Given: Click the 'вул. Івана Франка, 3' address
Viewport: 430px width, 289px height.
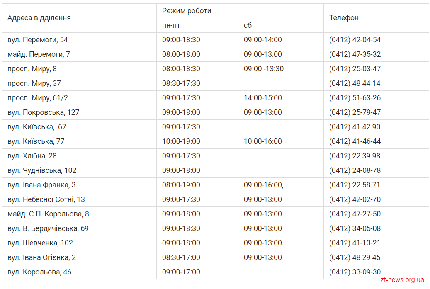Looking at the screenshot, I should coord(41,185).
